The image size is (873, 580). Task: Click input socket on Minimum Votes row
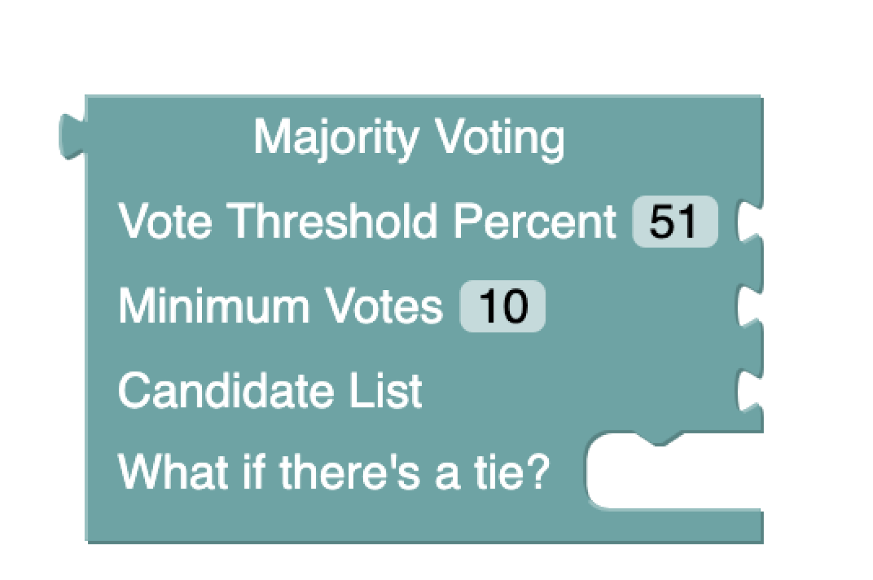tap(748, 306)
